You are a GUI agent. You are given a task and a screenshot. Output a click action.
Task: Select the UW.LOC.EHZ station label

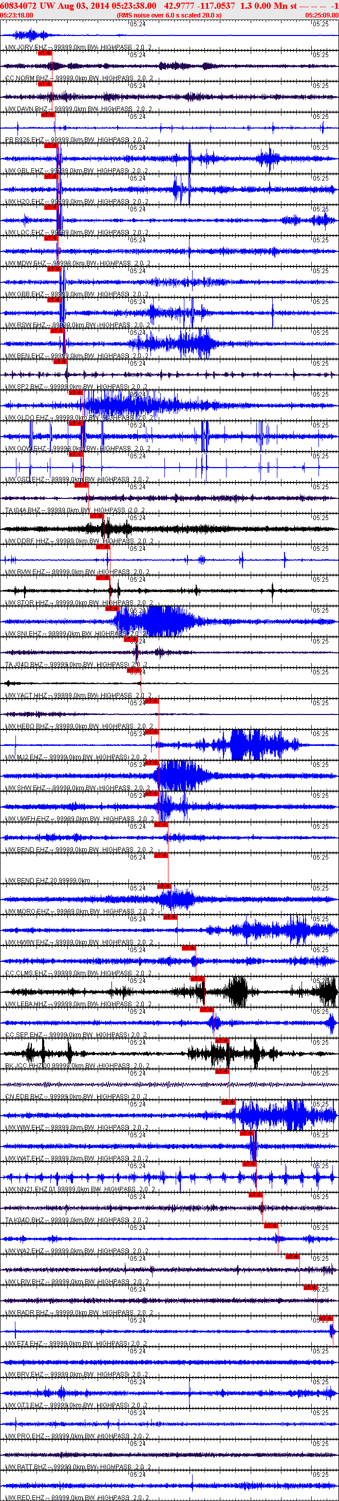tap(25, 233)
